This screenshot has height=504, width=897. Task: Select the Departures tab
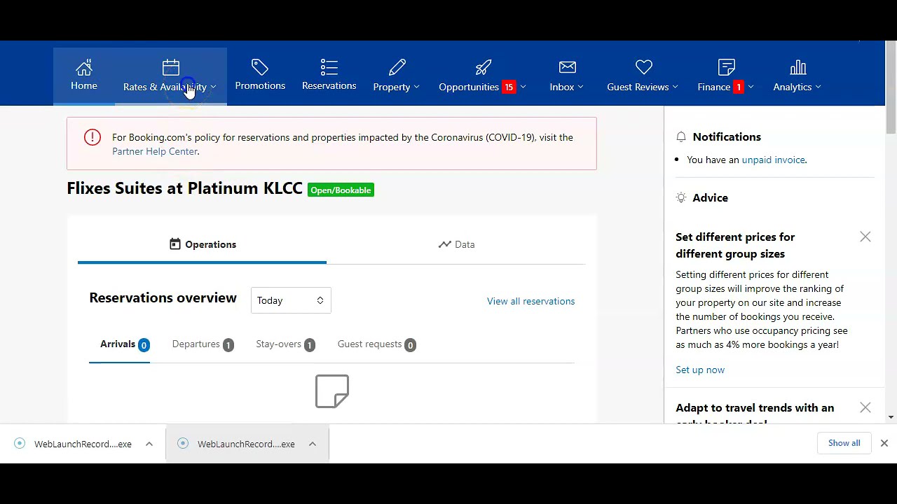point(203,344)
